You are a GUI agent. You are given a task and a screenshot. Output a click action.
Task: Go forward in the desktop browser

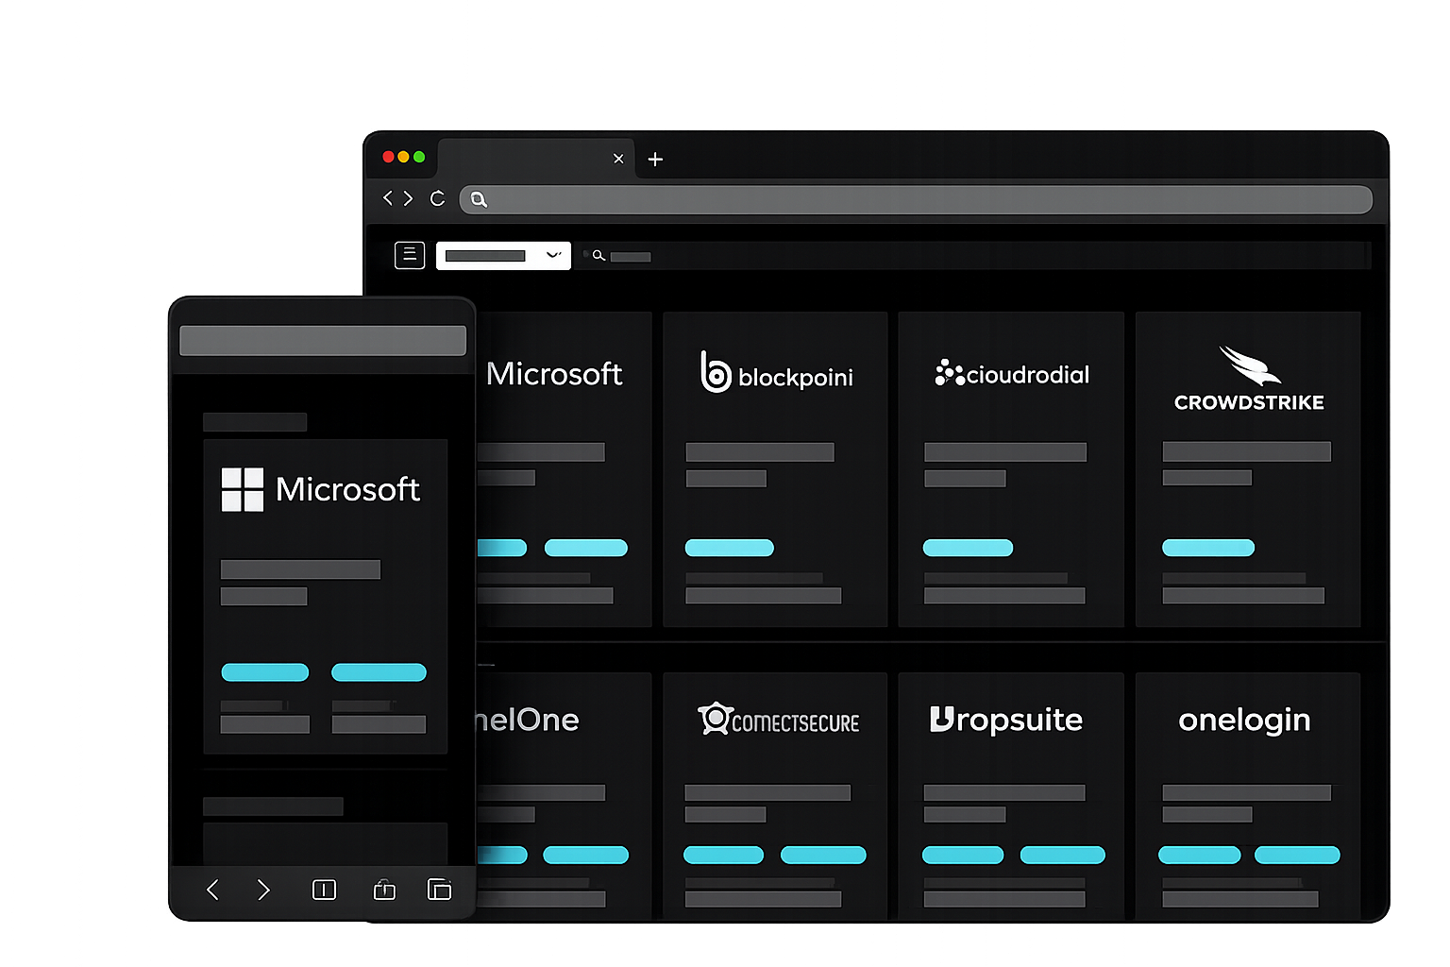(x=408, y=198)
